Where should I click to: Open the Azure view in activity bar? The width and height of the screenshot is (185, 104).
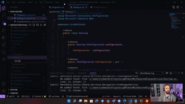click(x=3, y=37)
